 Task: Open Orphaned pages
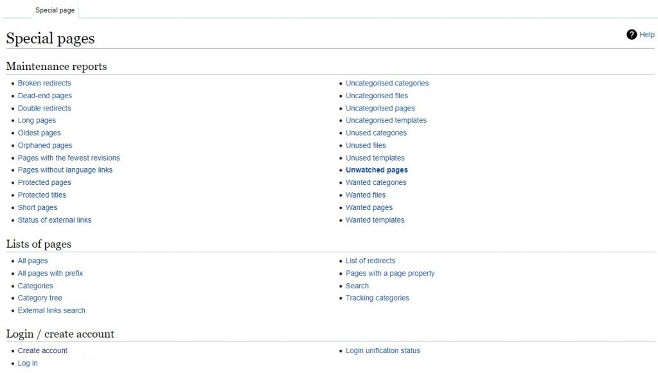point(45,145)
